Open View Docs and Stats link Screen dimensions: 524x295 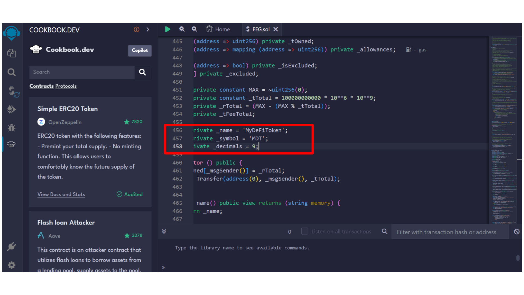tap(61, 194)
